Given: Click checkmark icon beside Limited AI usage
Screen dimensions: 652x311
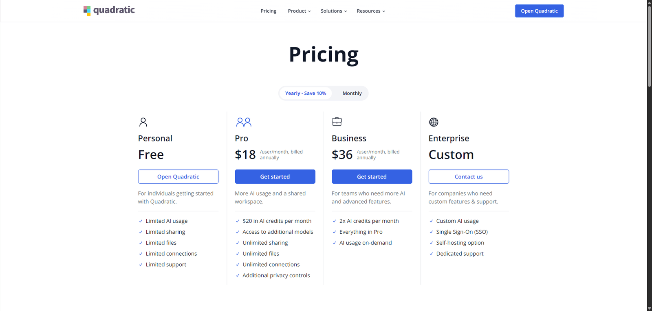Looking at the screenshot, I should click(x=141, y=221).
